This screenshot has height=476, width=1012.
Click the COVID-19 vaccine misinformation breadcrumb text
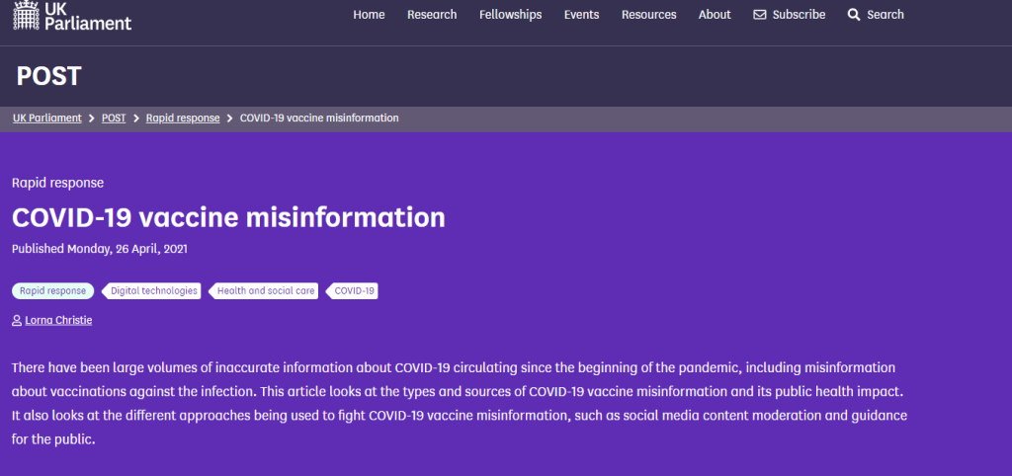(319, 119)
